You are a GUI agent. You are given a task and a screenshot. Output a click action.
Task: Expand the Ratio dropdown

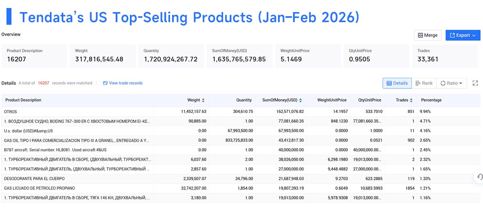click(451, 83)
